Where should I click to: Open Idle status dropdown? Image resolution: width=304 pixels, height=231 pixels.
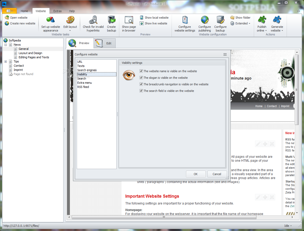[288, 226]
